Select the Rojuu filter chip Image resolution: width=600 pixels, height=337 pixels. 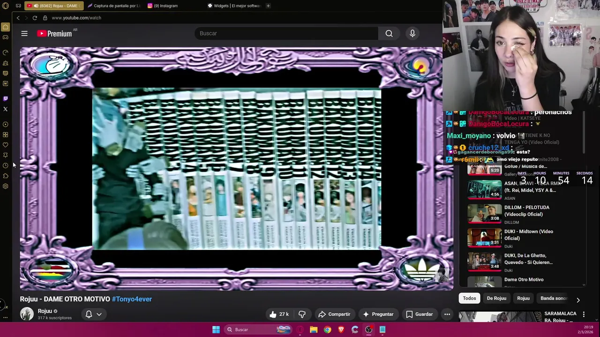(x=523, y=298)
